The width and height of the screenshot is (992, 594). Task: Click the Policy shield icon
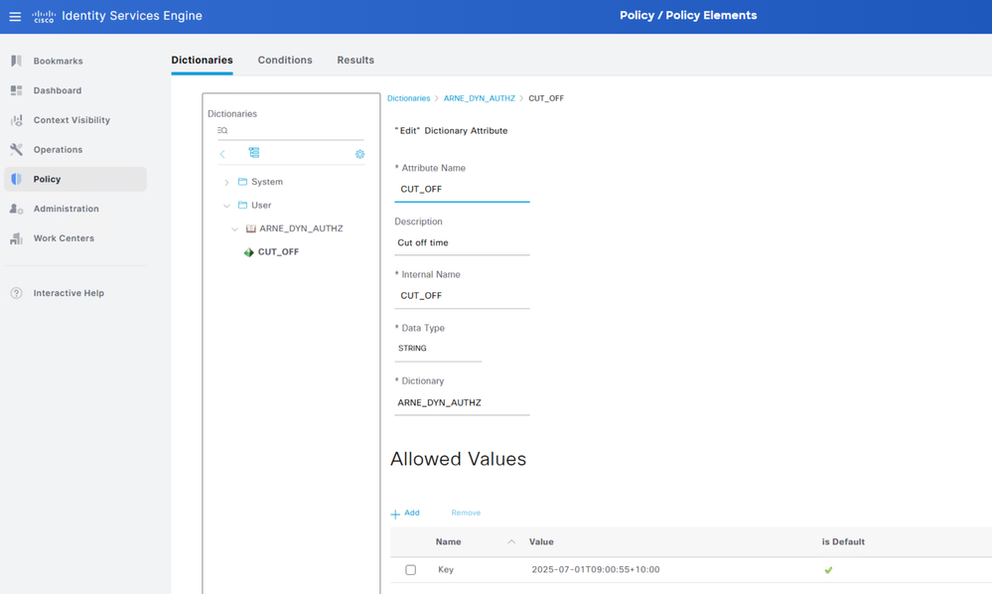(17, 179)
